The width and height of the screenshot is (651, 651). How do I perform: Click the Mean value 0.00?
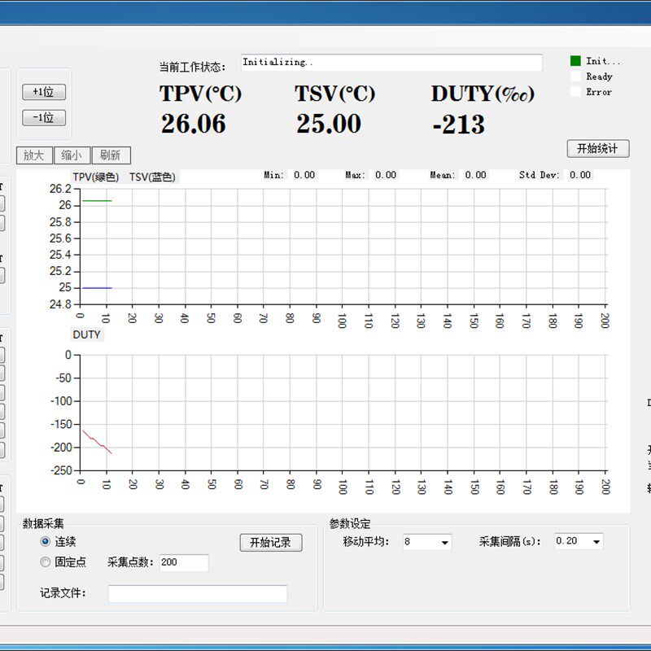pos(475,175)
